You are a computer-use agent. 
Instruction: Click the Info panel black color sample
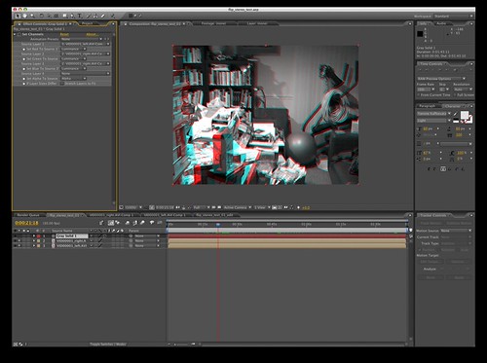(420, 34)
